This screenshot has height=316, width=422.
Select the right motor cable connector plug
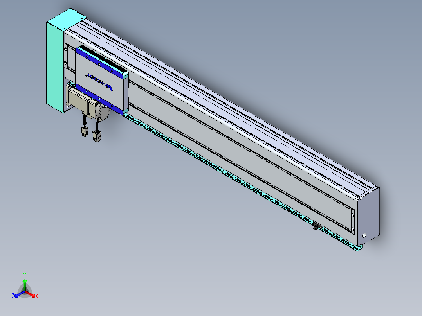click(x=97, y=136)
